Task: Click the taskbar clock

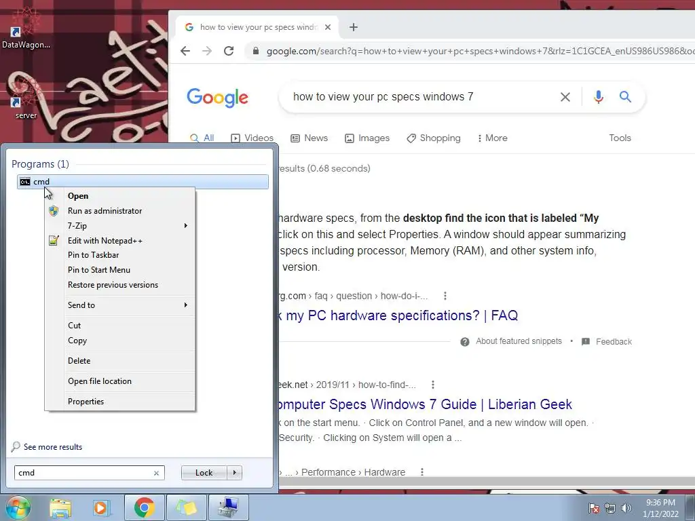Action: tap(660, 508)
